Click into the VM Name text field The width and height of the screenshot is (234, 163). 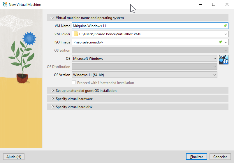point(146,26)
